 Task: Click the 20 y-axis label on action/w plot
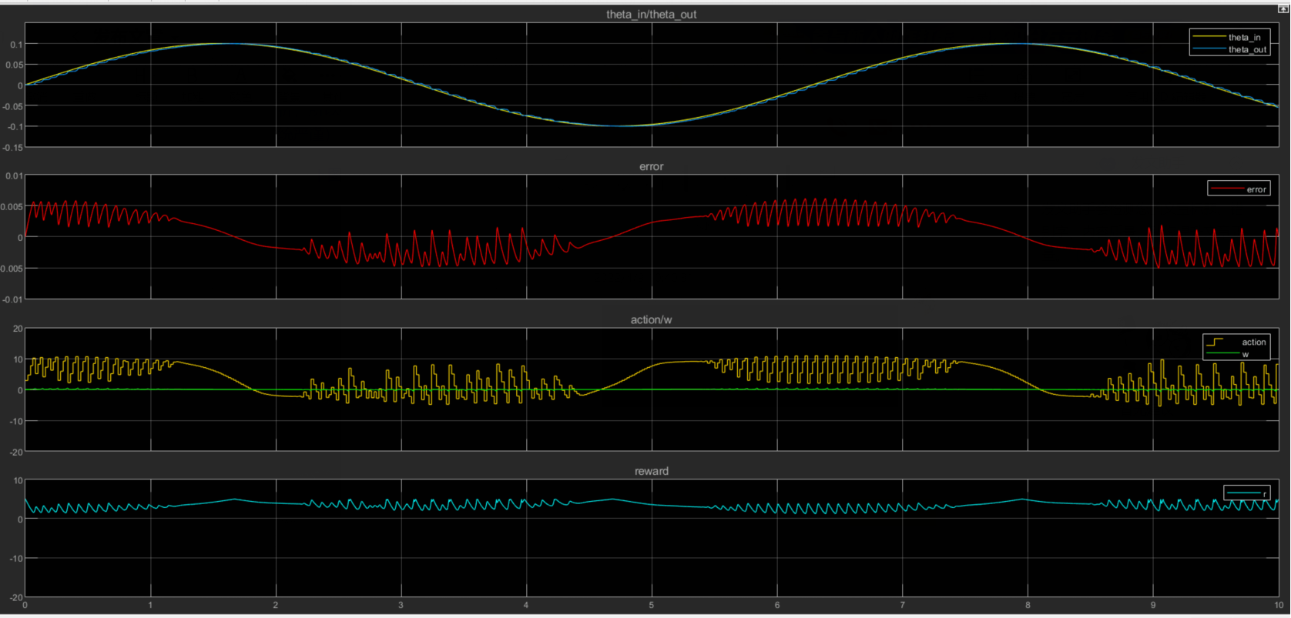pos(18,329)
